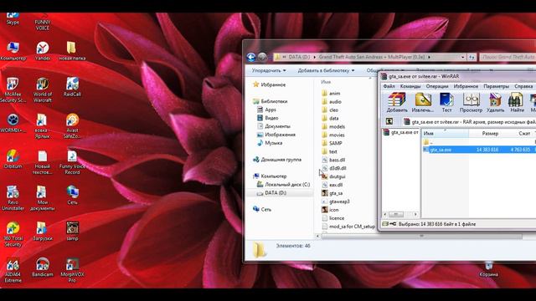Image resolution: width=536 pixels, height=301 pixels.
Task: Launch the Funny Voice desktop icon
Action: [x=43, y=22]
